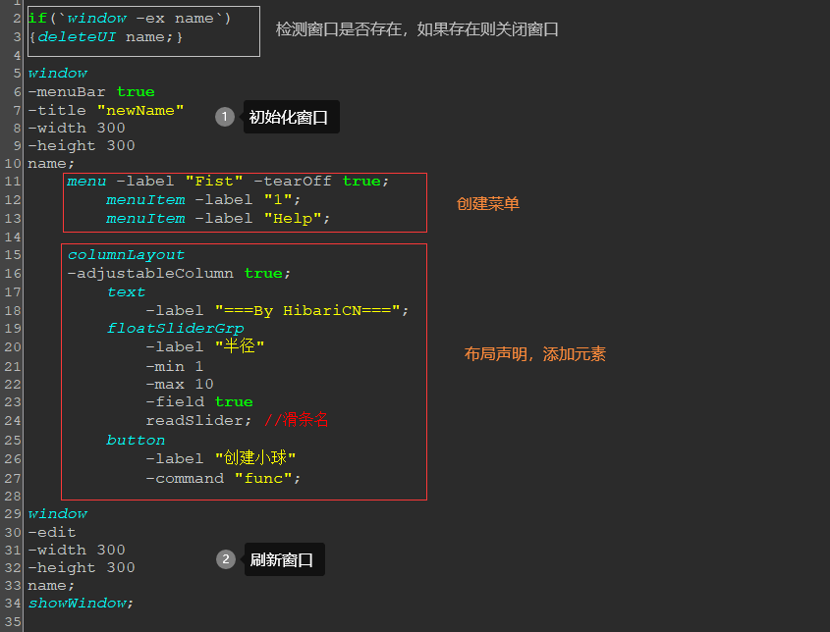Click "name;" on line 33
830x632 pixels.
51,586
